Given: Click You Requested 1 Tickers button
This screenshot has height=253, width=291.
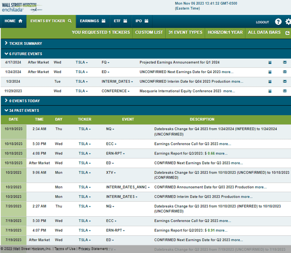Looking at the screenshot, I should coord(101,32).
